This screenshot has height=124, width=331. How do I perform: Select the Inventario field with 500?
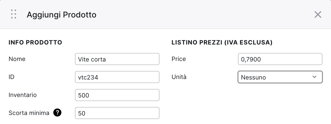click(117, 95)
